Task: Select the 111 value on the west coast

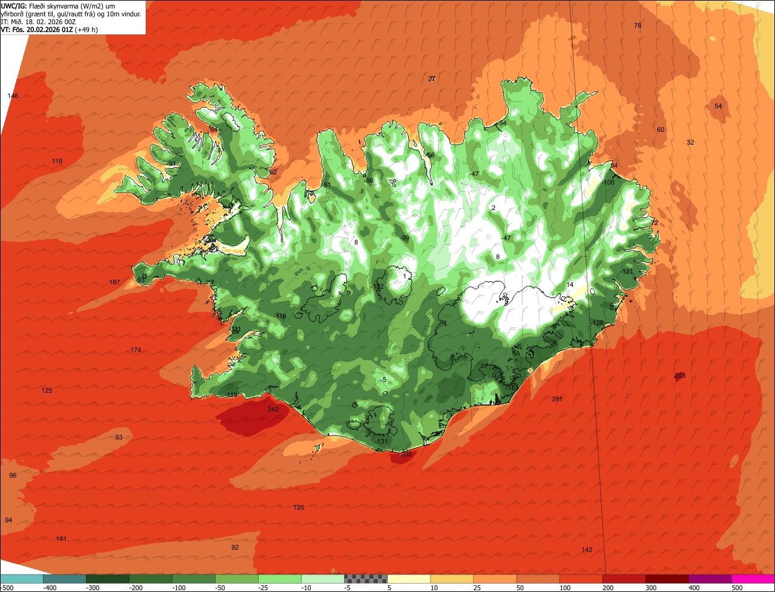Action: point(236,329)
